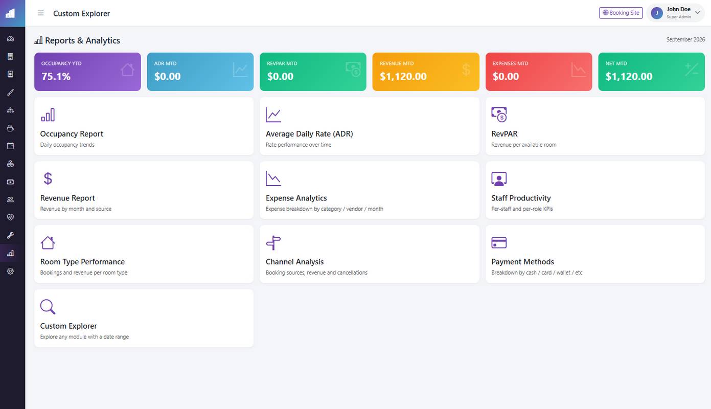Select the Expense Analytics card

[x=370, y=190]
